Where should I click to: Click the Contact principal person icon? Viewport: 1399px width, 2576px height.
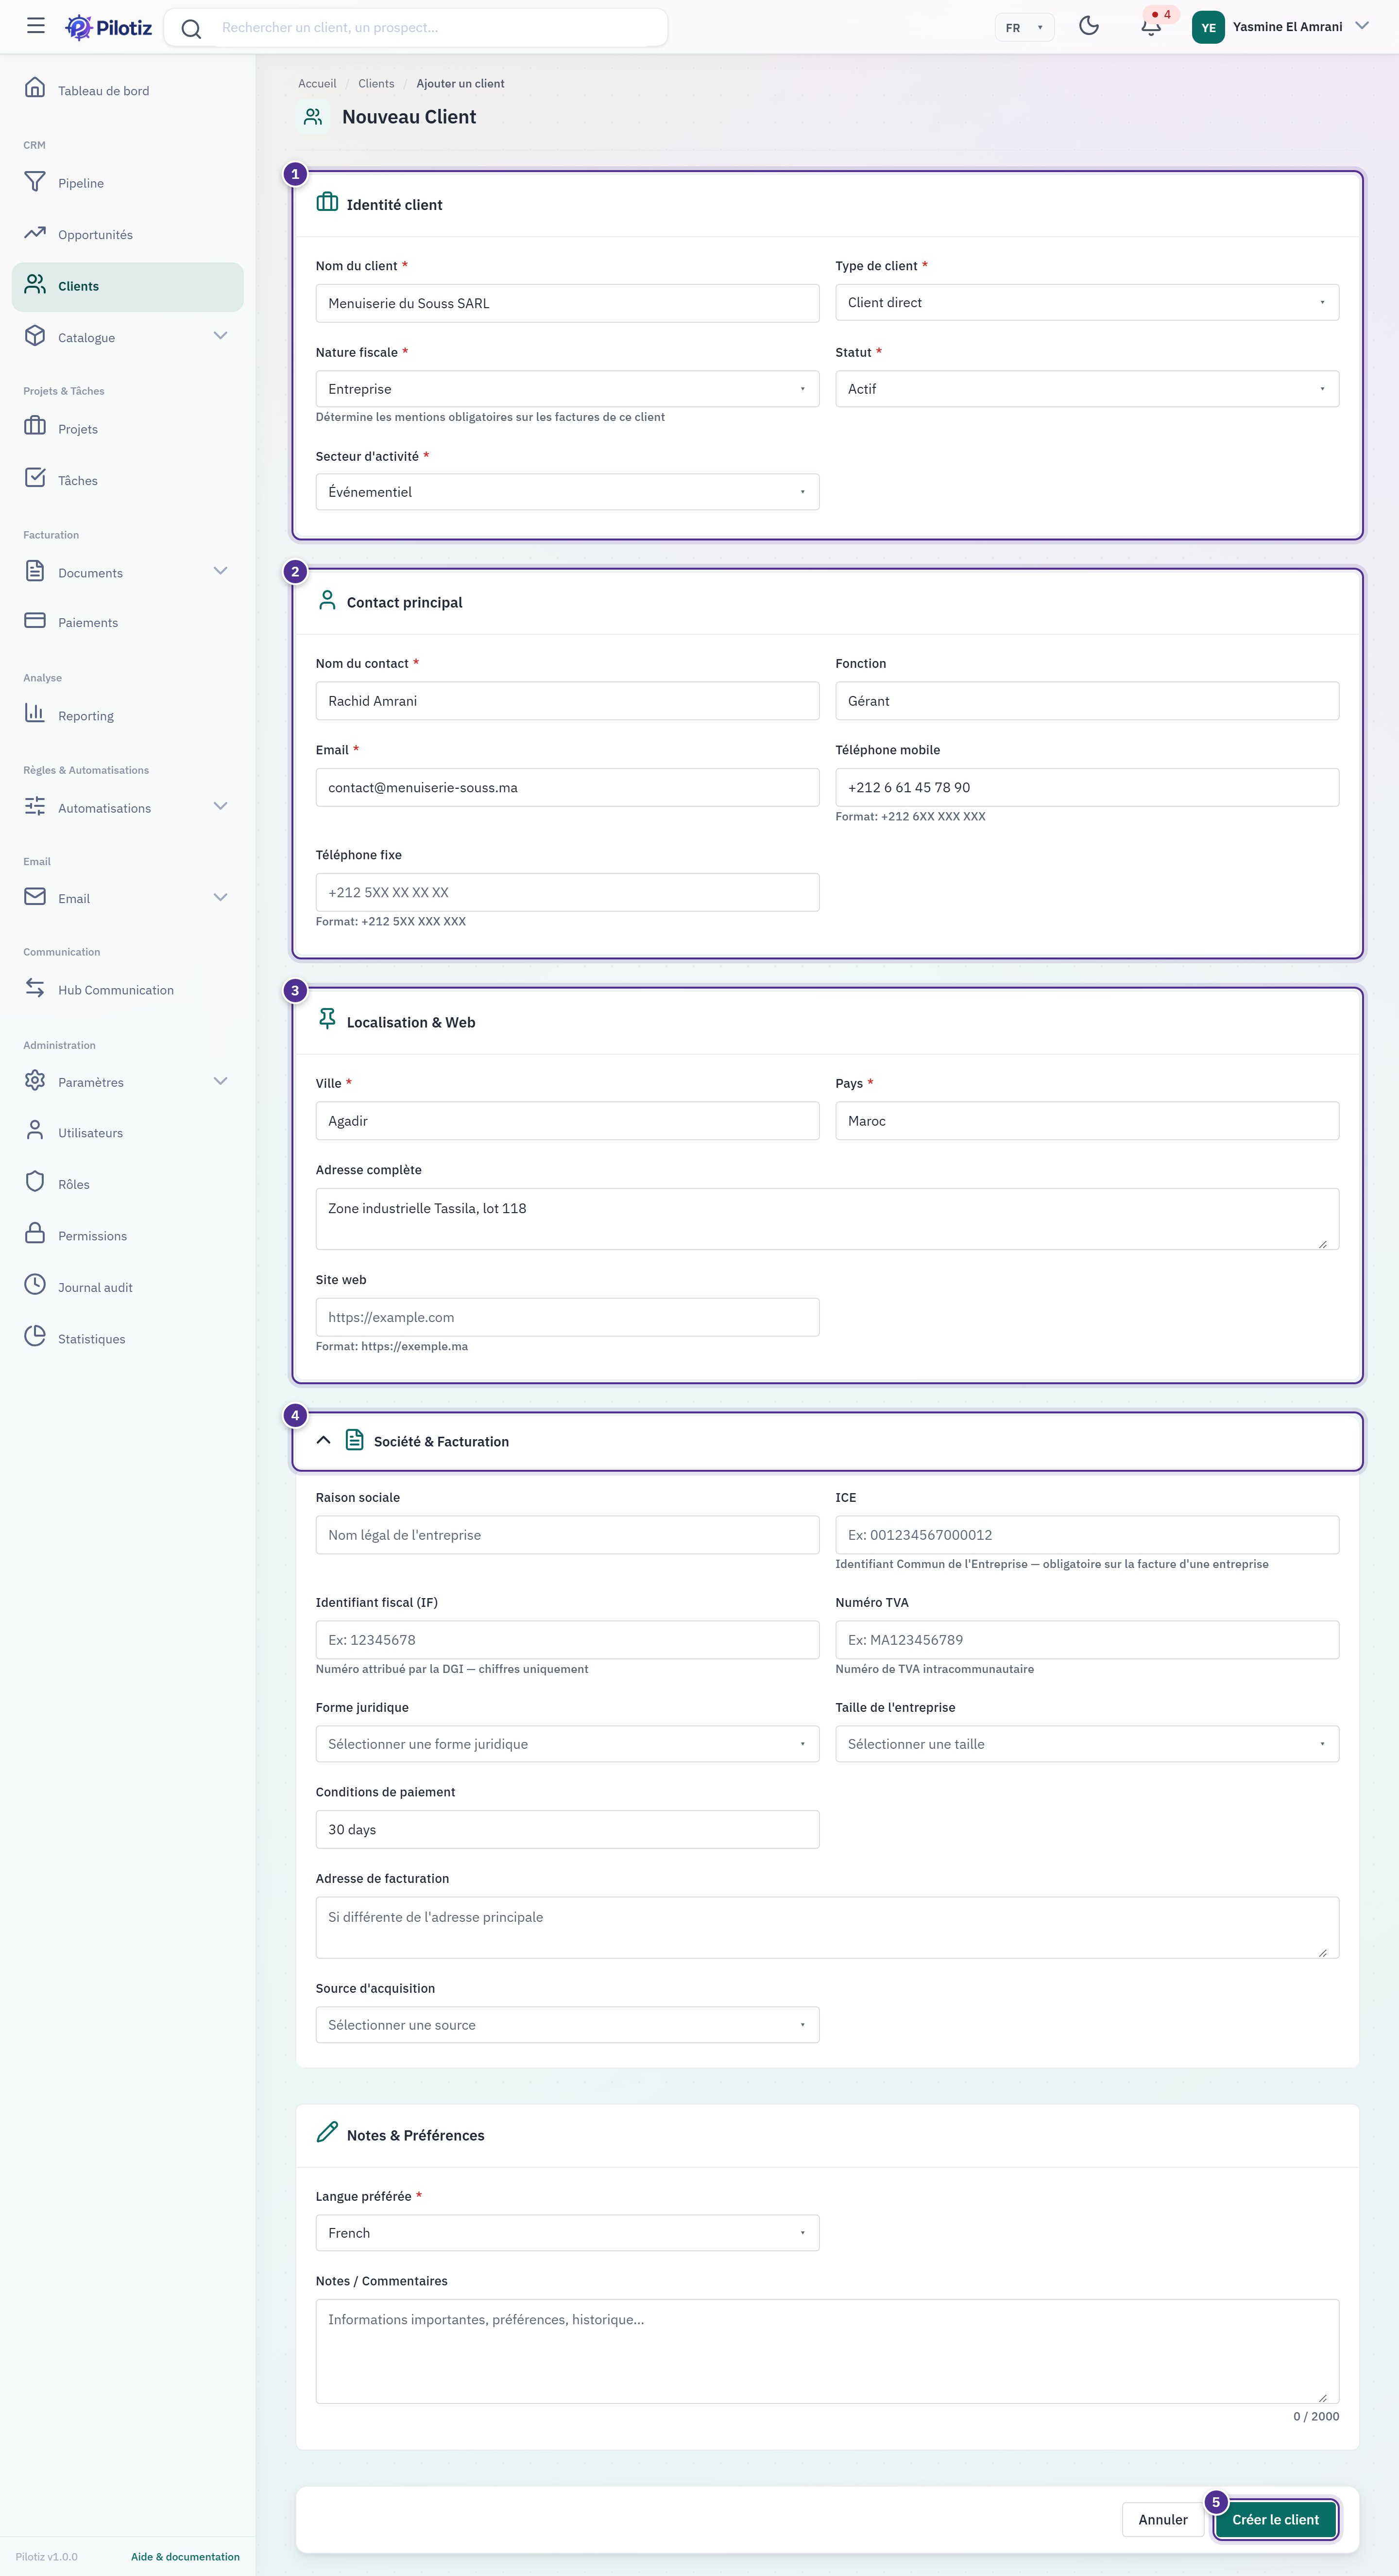pyautogui.click(x=327, y=600)
